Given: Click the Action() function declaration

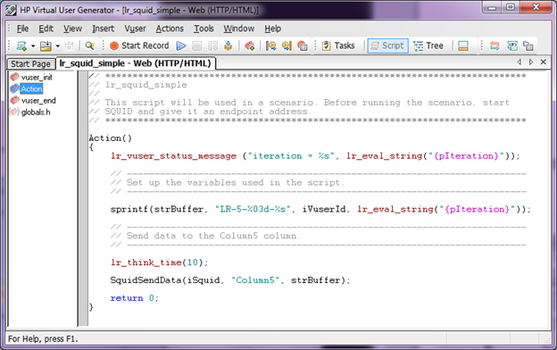Looking at the screenshot, I should 110,138.
